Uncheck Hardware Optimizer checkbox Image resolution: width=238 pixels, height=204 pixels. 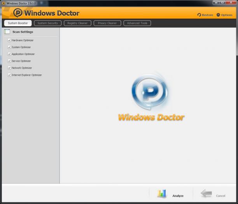point(9,40)
